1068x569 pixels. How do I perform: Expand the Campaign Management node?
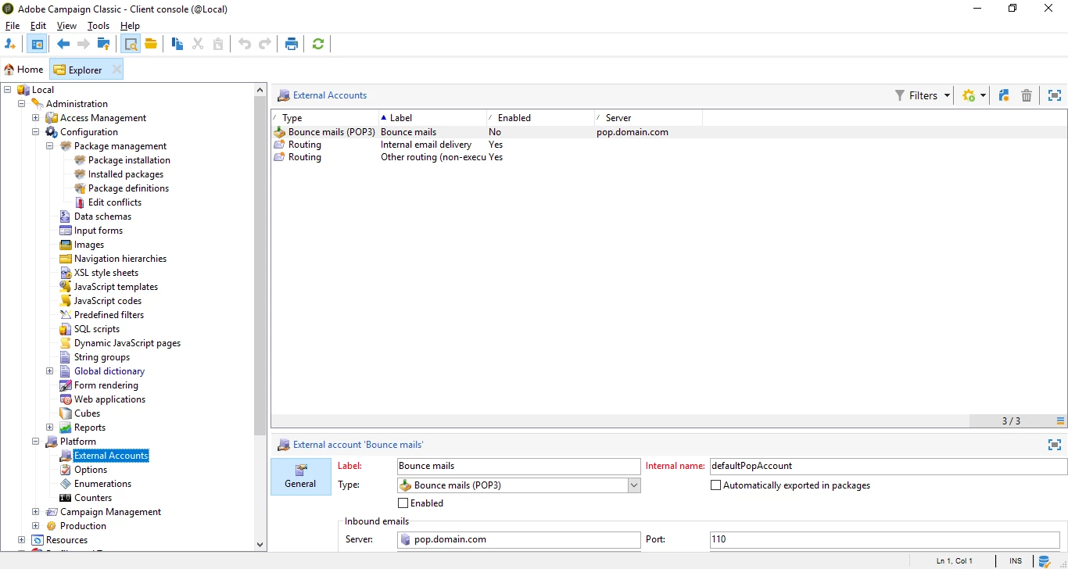(x=36, y=512)
